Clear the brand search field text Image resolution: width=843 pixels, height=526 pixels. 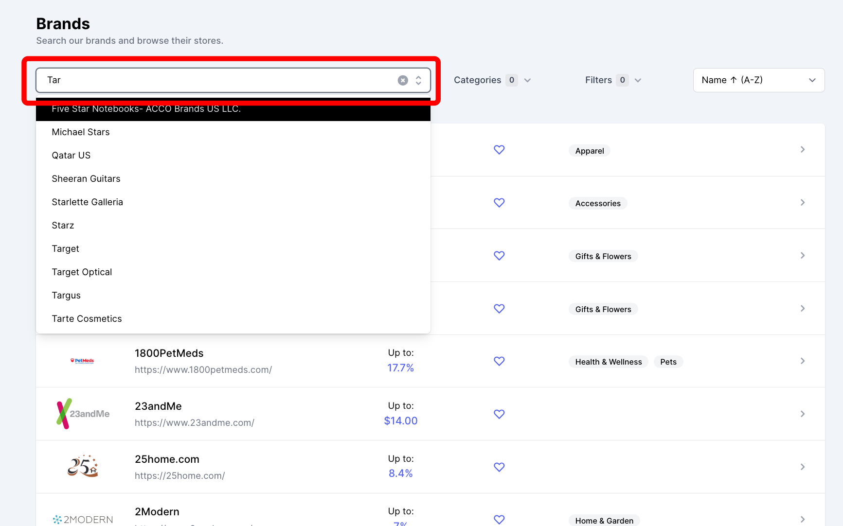403,80
